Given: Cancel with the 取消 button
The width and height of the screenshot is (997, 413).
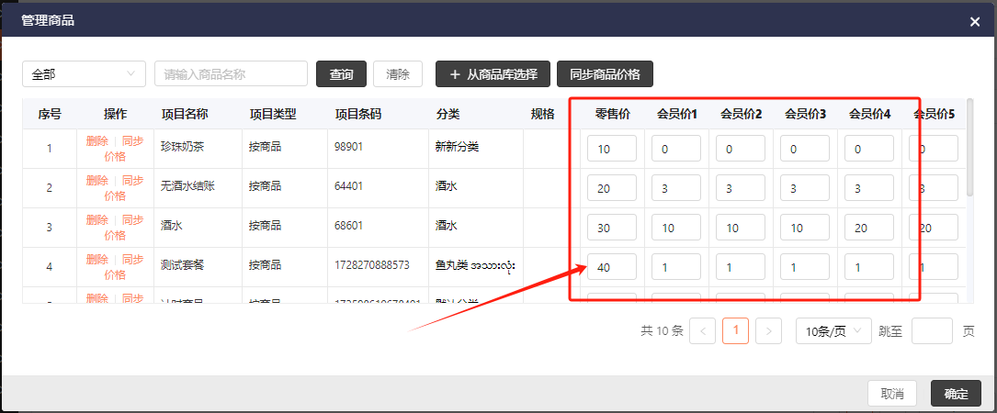Looking at the screenshot, I should (x=891, y=393).
